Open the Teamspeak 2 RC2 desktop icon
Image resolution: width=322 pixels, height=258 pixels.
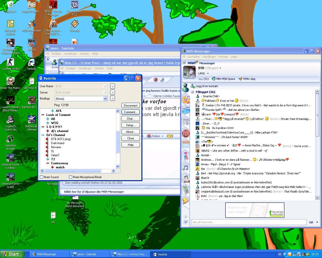coord(74,6)
